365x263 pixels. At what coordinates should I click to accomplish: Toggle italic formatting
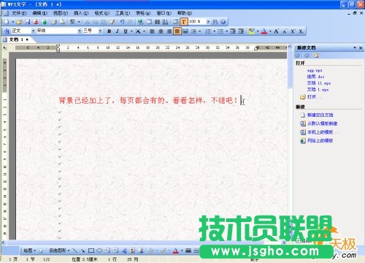[x=118, y=31]
